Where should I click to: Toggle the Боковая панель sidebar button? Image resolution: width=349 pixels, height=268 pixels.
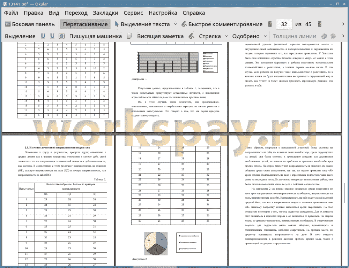[x=30, y=24]
